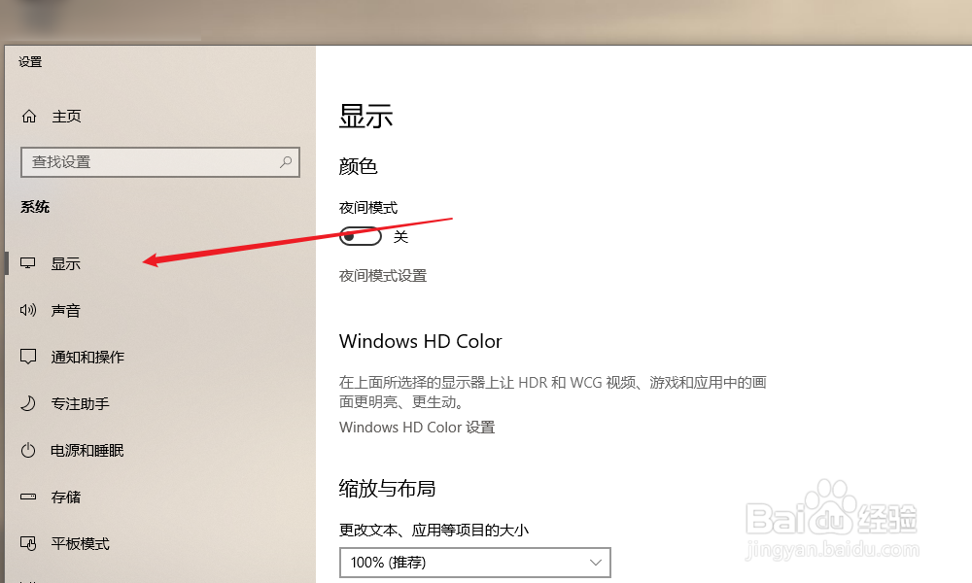
Task: Click the Power and sleep icon
Action: pyautogui.click(x=28, y=450)
